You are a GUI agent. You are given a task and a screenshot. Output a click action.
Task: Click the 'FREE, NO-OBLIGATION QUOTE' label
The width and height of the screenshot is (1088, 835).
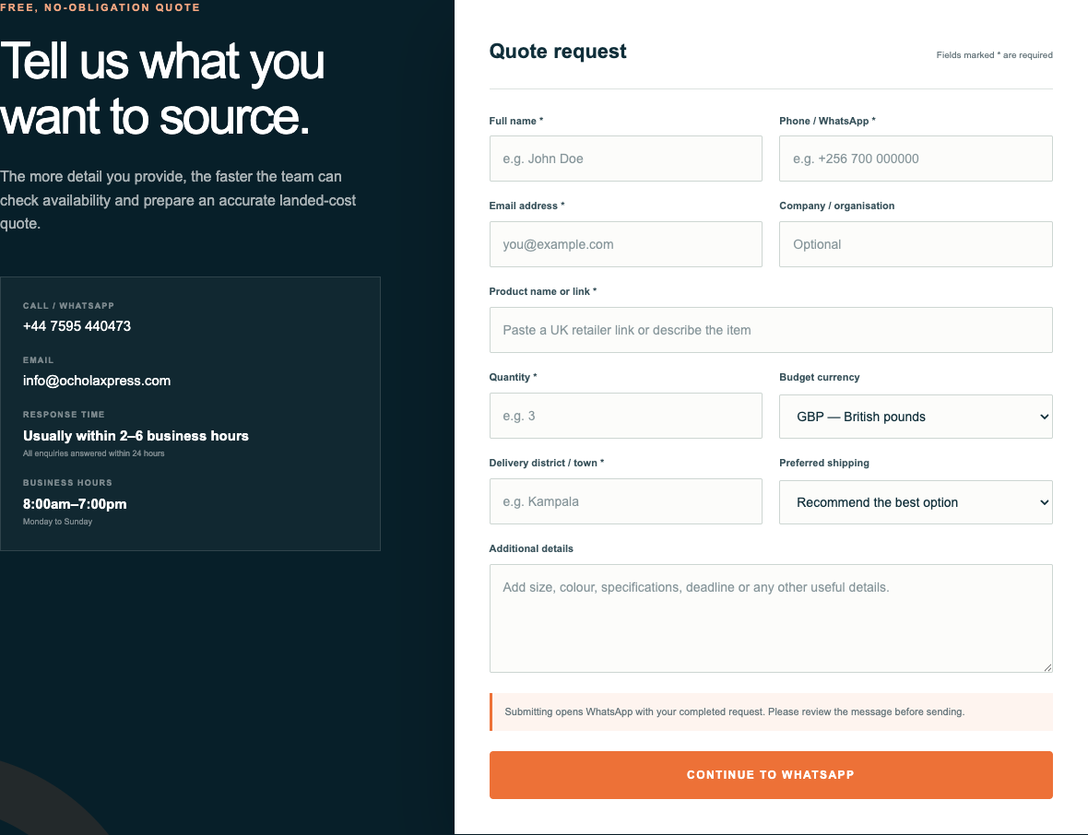click(100, 7)
